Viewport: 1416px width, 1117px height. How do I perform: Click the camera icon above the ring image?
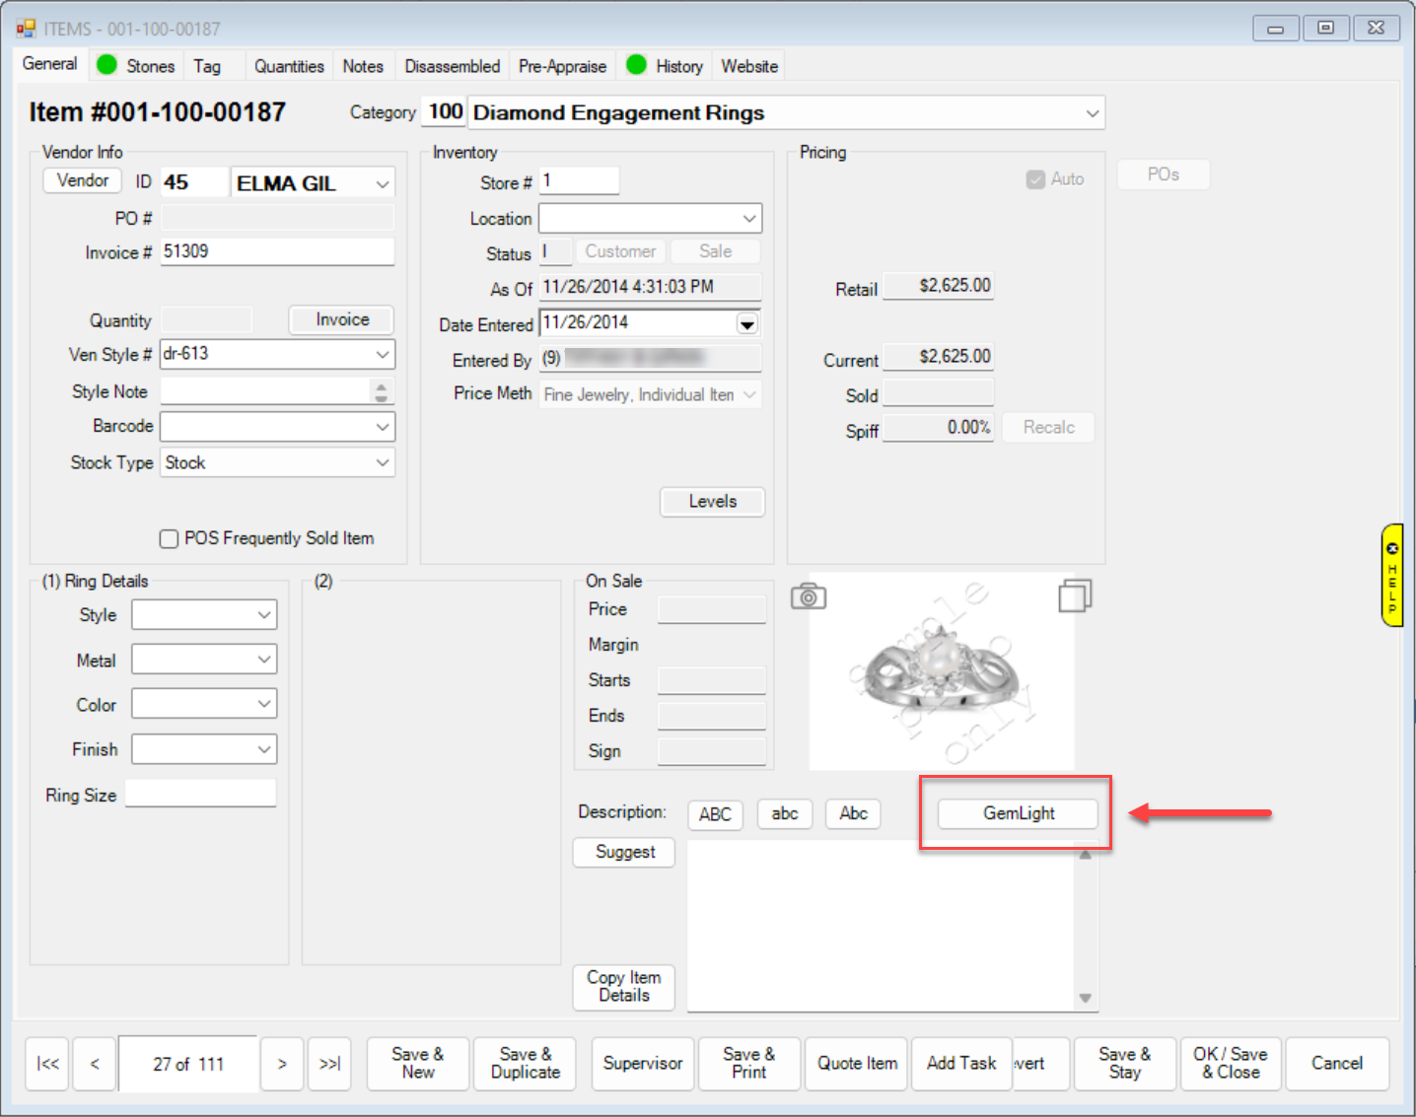tap(808, 596)
